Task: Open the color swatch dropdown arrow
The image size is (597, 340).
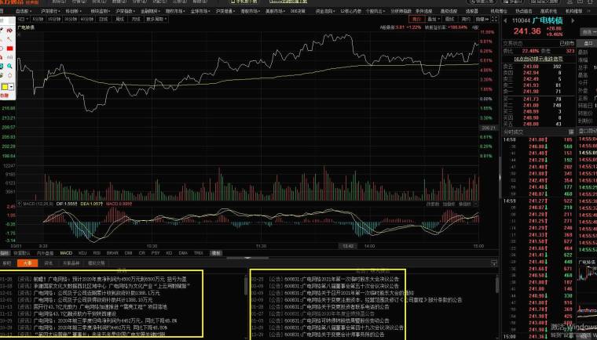Action: (x=12, y=87)
